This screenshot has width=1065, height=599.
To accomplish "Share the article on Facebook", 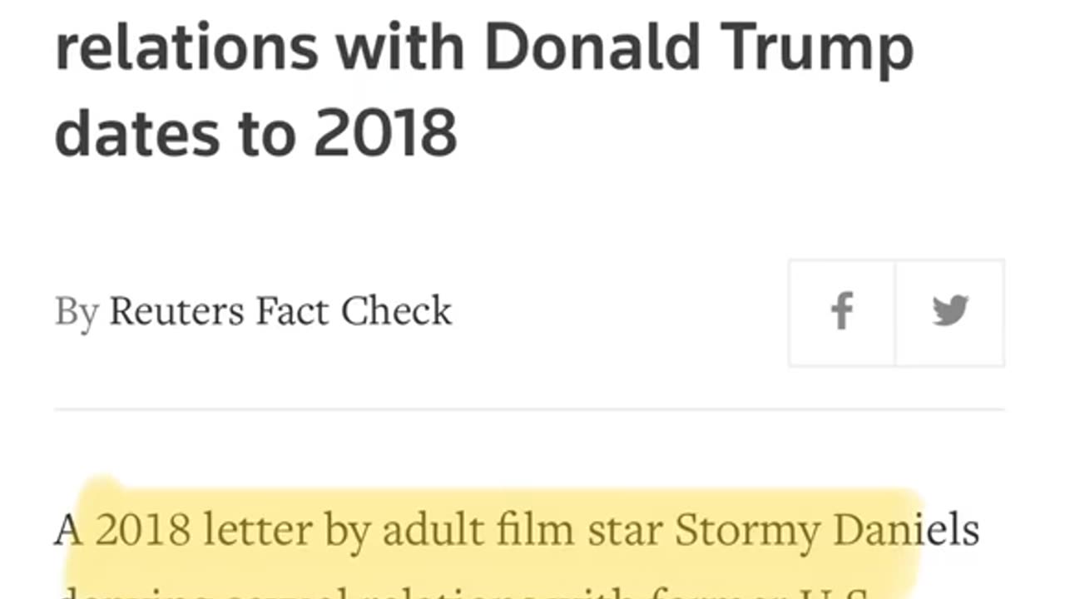I will tap(842, 312).
